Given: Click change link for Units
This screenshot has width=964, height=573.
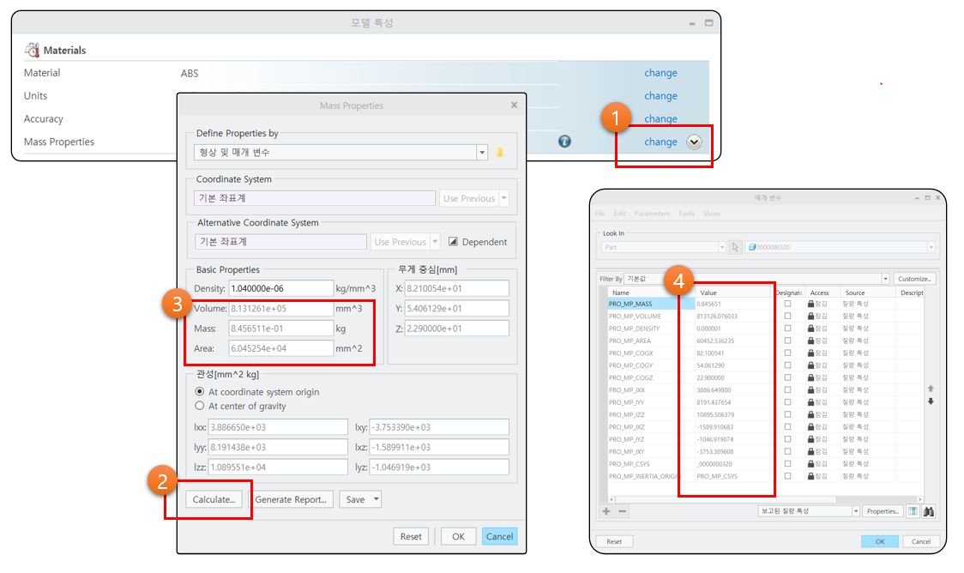Looking at the screenshot, I should [660, 96].
